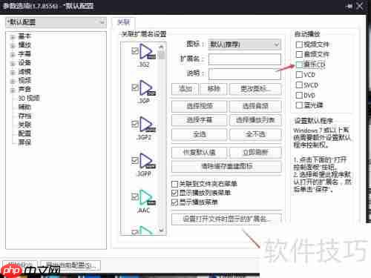The width and height of the screenshot is (371, 278).
Task: Toggle the .AAC extension checkbox
Action: pyautogui.click(x=135, y=196)
